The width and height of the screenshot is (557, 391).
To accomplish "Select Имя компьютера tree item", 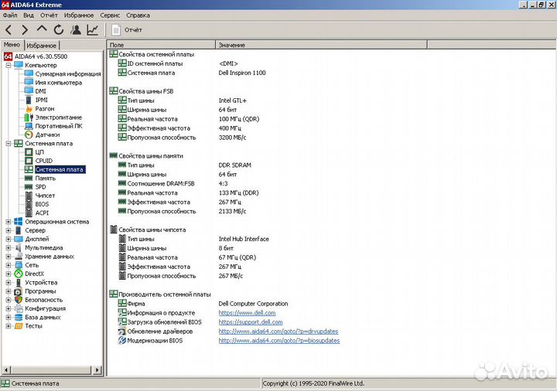I will pos(58,83).
